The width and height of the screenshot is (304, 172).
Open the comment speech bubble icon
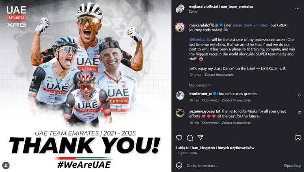[x=190, y=137]
